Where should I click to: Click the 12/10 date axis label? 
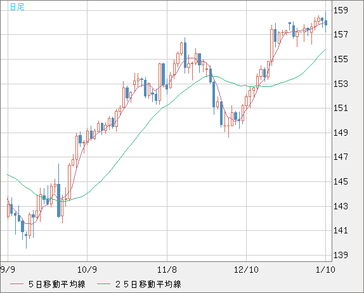[x=246, y=270]
